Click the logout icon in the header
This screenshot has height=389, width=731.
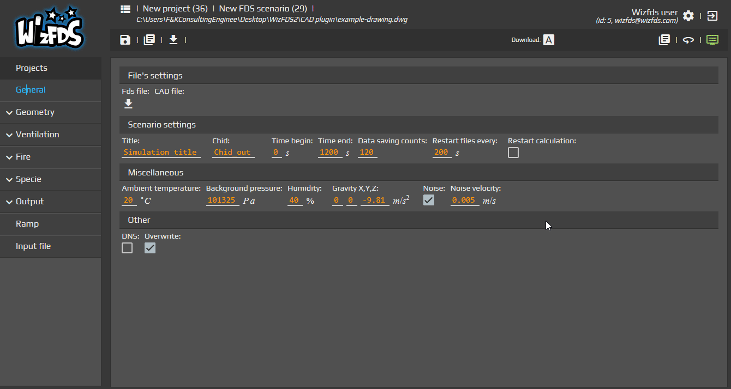coord(712,16)
